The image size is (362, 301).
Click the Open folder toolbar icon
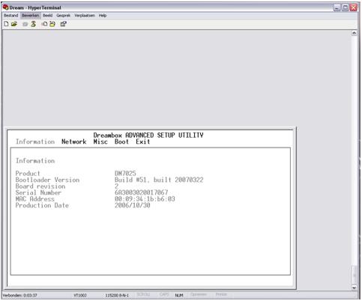14,24
